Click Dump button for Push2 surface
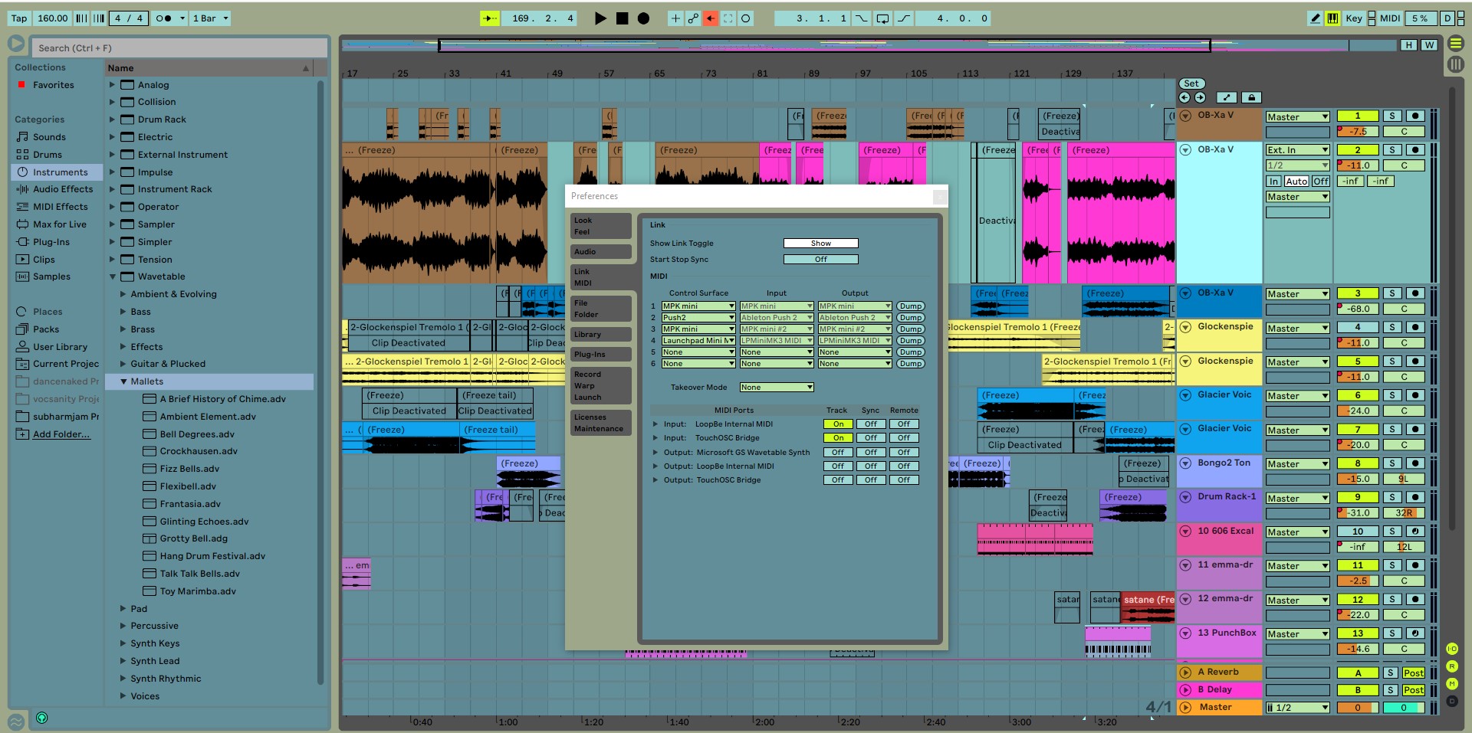This screenshot has width=1472, height=733. coord(910,318)
